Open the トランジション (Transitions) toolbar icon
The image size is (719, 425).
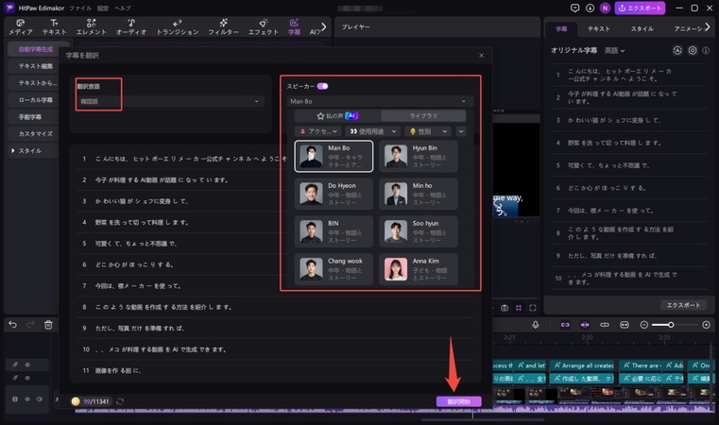[178, 25]
